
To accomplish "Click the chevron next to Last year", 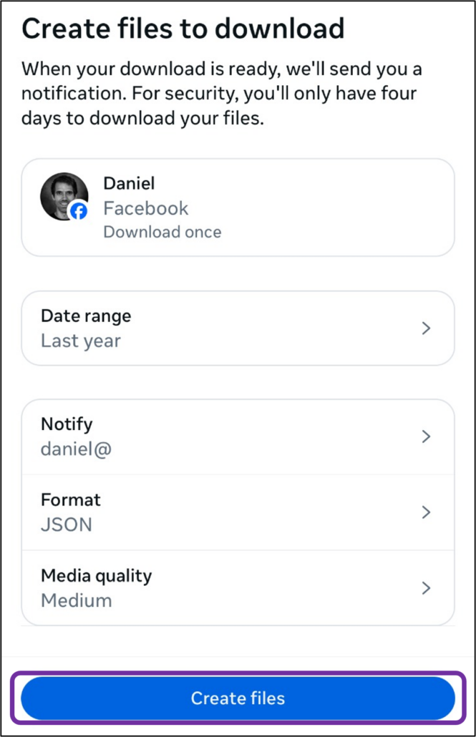I will click(427, 328).
